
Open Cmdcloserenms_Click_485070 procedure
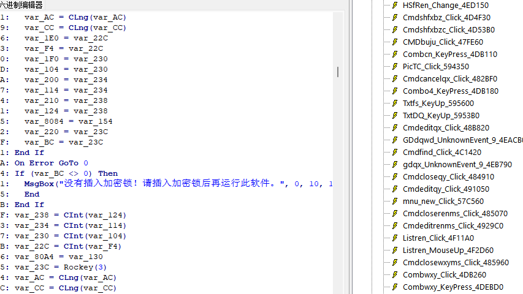pos(455,213)
